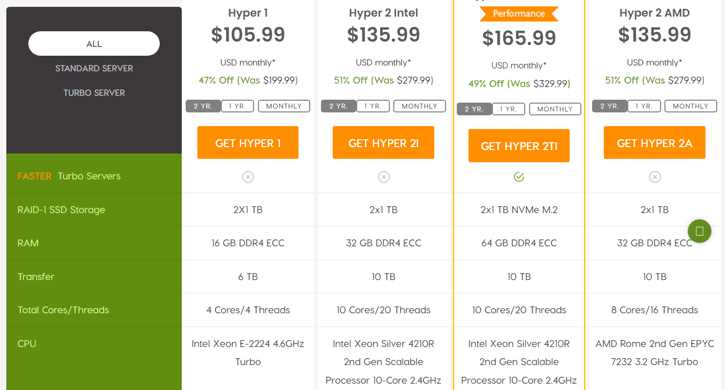Click the FASTER Turbo Servers row label

[x=69, y=176]
